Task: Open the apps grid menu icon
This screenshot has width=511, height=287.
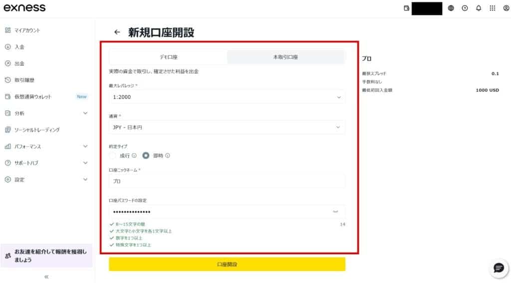Action: point(493,8)
